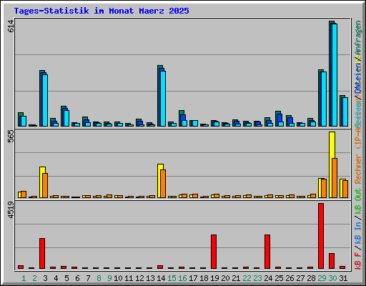
Task: Click the orange Rechner legend label
Action: (x=358, y=169)
